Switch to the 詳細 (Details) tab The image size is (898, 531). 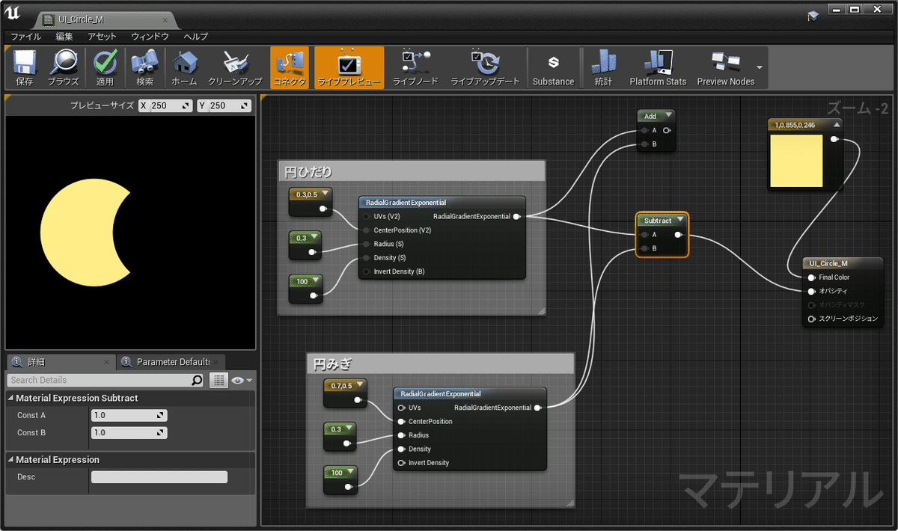[x=60, y=362]
